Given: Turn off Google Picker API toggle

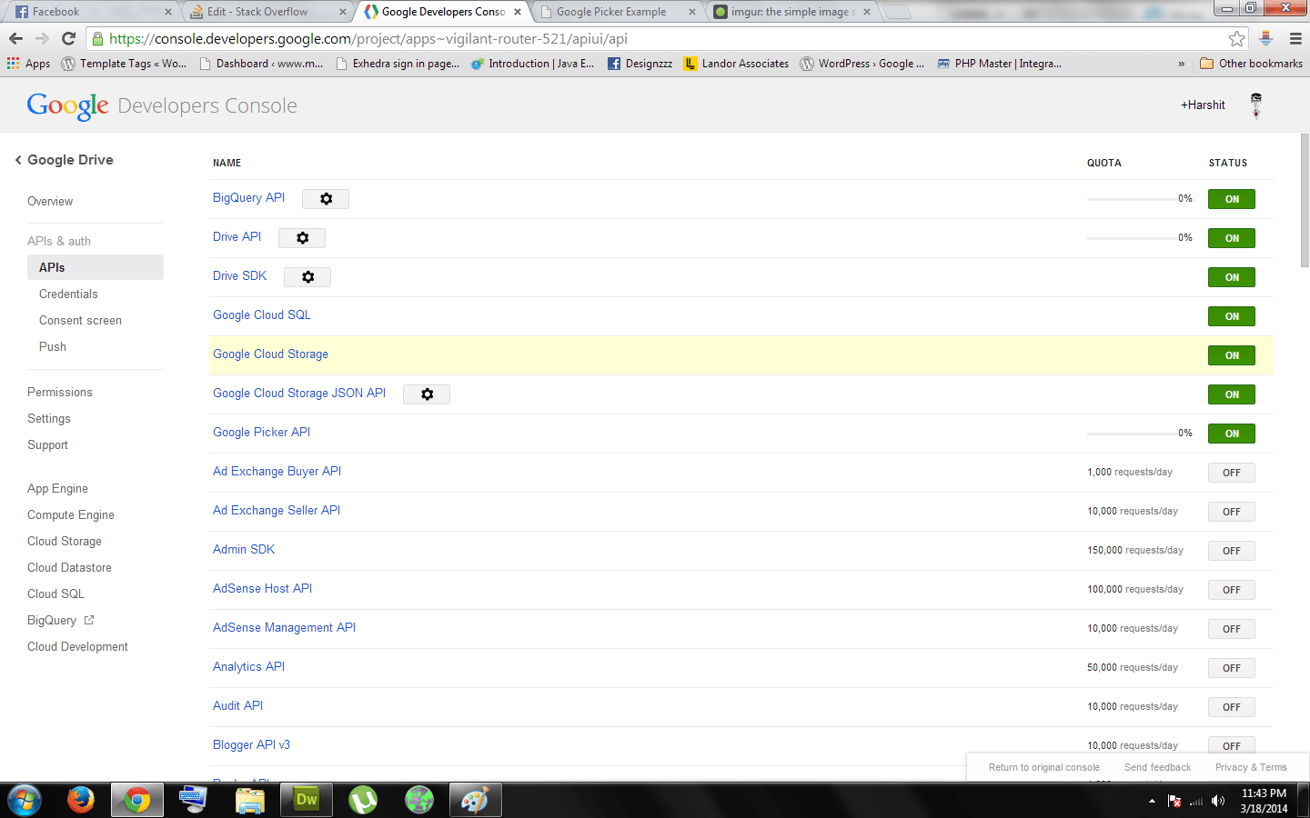Looking at the screenshot, I should pyautogui.click(x=1232, y=434).
